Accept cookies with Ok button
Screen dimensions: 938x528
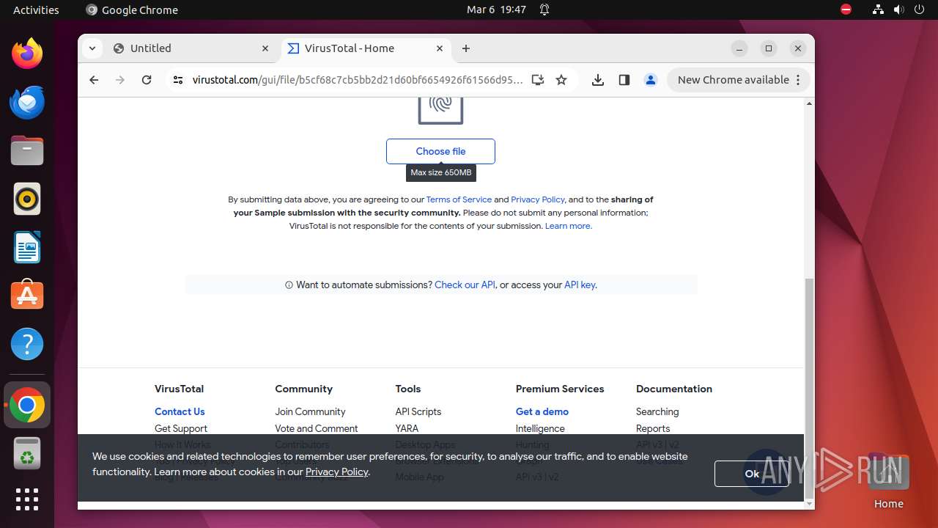click(x=752, y=474)
